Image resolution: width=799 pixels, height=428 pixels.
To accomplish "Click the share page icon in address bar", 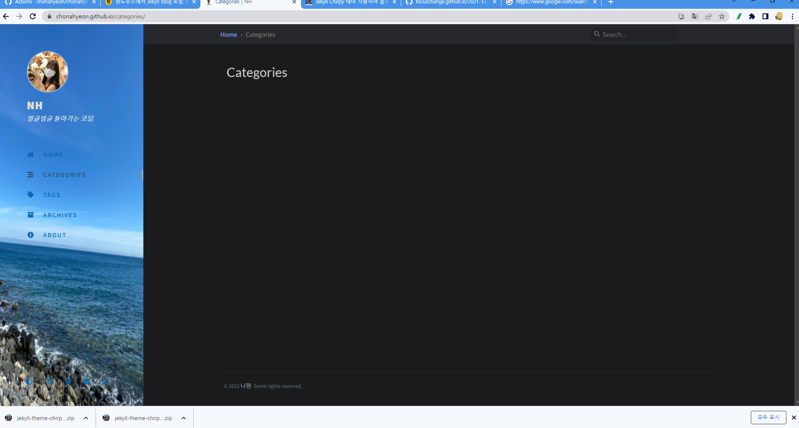I will pyautogui.click(x=708, y=16).
